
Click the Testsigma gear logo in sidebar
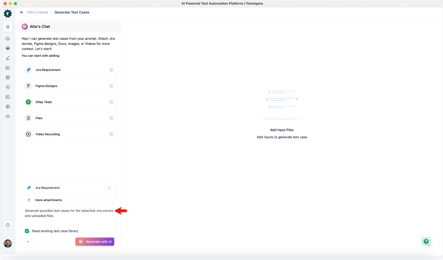8,14
